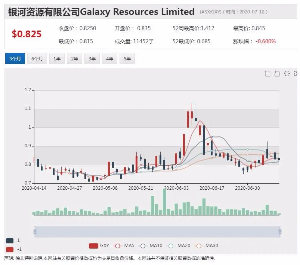The height and width of the screenshot is (265, 300).
Task: Switch chart to 5年 range
Action: [x=127, y=59]
